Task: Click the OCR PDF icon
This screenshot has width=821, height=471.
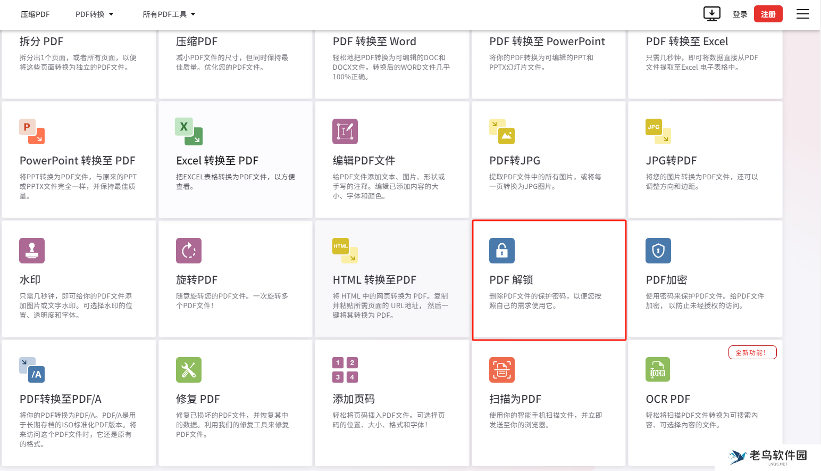Action: (658, 370)
